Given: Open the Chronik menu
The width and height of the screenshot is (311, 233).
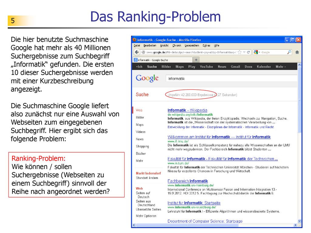Looking at the screenshot, I should click(x=177, y=46).
